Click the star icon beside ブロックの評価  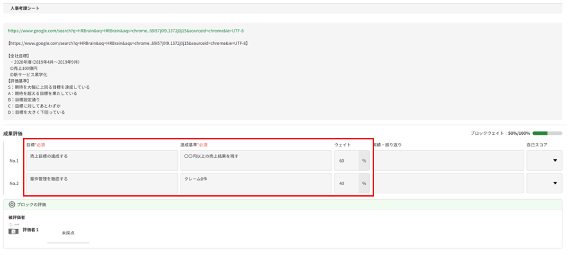12,204
